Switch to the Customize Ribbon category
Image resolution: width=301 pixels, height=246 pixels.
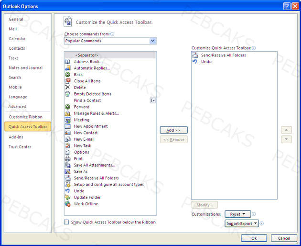coord(25,117)
